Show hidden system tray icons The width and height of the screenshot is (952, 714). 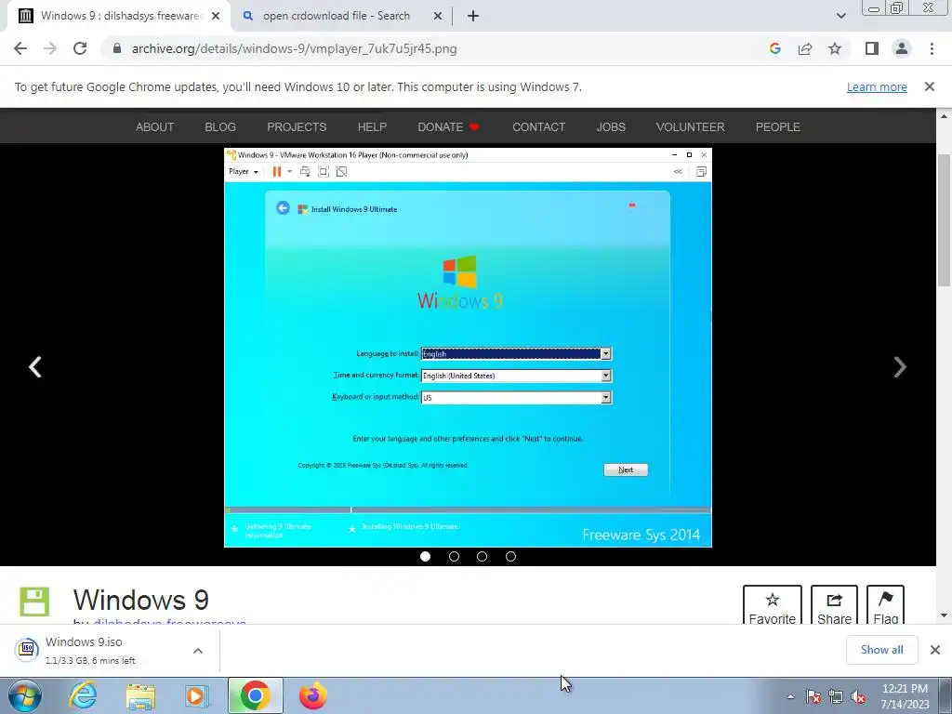pyautogui.click(x=790, y=696)
